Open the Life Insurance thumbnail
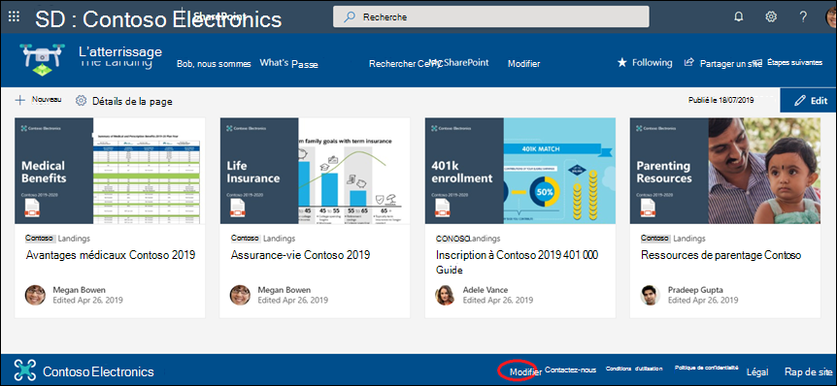The height and width of the screenshot is (386, 837). pyautogui.click(x=315, y=171)
